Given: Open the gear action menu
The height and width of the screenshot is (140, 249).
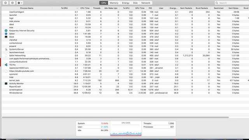Looking at the screenshot, I should [20, 3].
